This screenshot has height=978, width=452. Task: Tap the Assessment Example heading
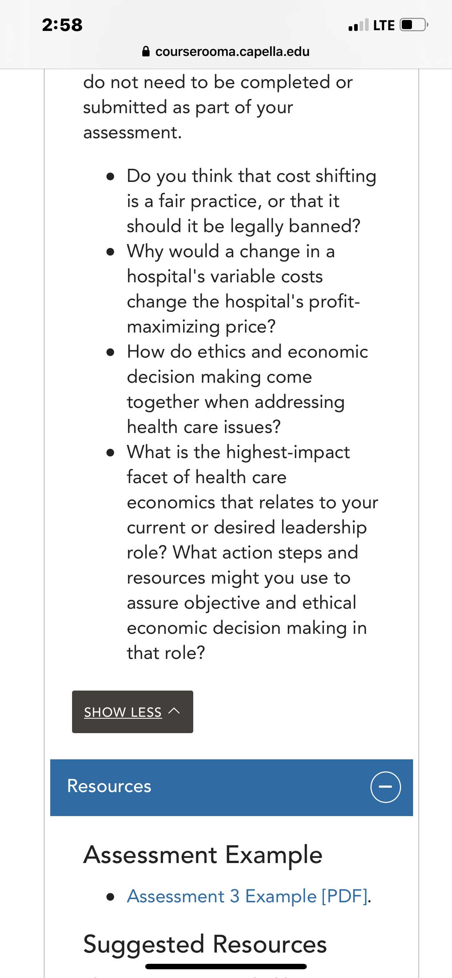203,855
